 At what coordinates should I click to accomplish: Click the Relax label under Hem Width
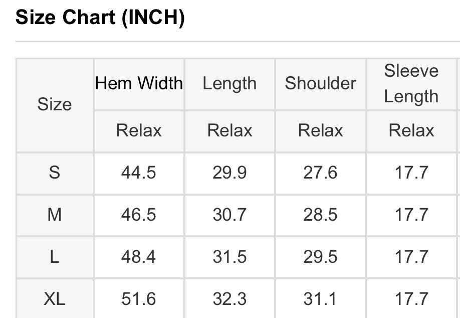pos(139,130)
